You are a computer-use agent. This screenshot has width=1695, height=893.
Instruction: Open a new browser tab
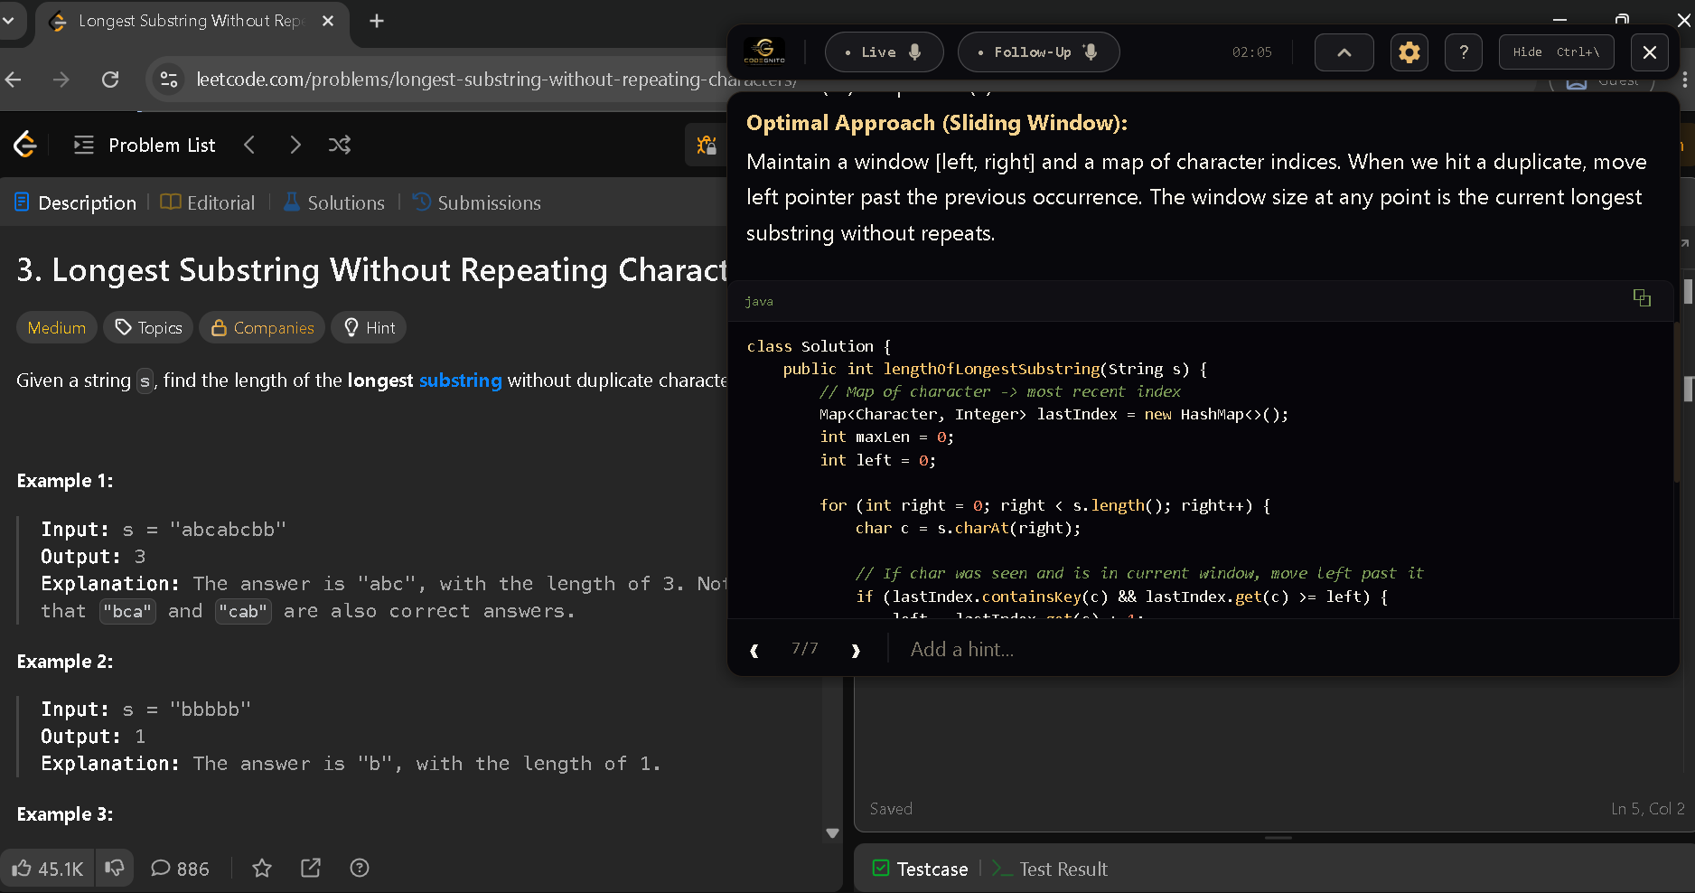pyautogui.click(x=377, y=21)
